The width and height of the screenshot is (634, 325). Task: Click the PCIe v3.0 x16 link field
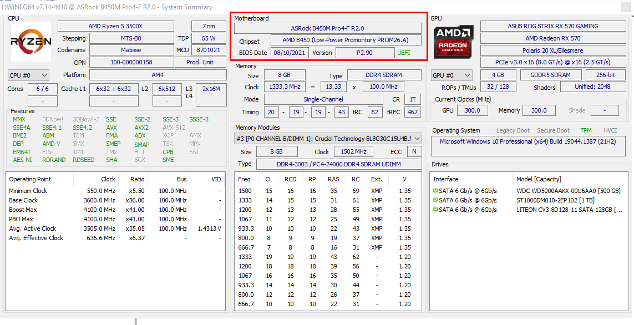(553, 62)
